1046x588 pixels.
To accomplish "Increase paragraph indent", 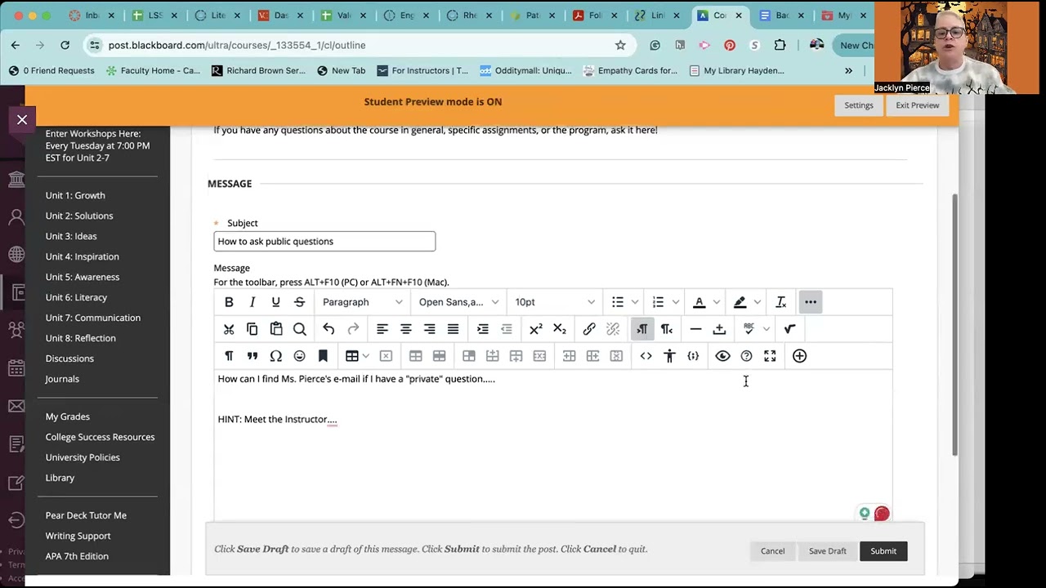I will click(483, 329).
